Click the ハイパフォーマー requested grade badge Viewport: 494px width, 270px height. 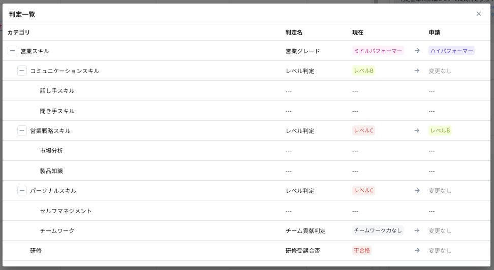tap(451, 51)
